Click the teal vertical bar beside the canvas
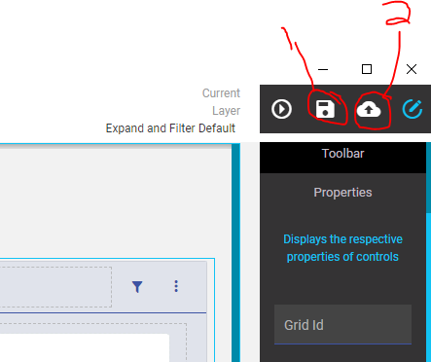The width and height of the screenshot is (431, 362). 236,253
